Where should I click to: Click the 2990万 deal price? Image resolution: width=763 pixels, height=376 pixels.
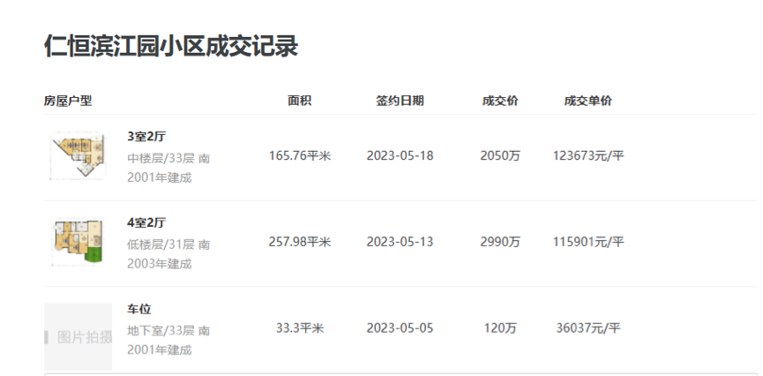[x=500, y=242]
